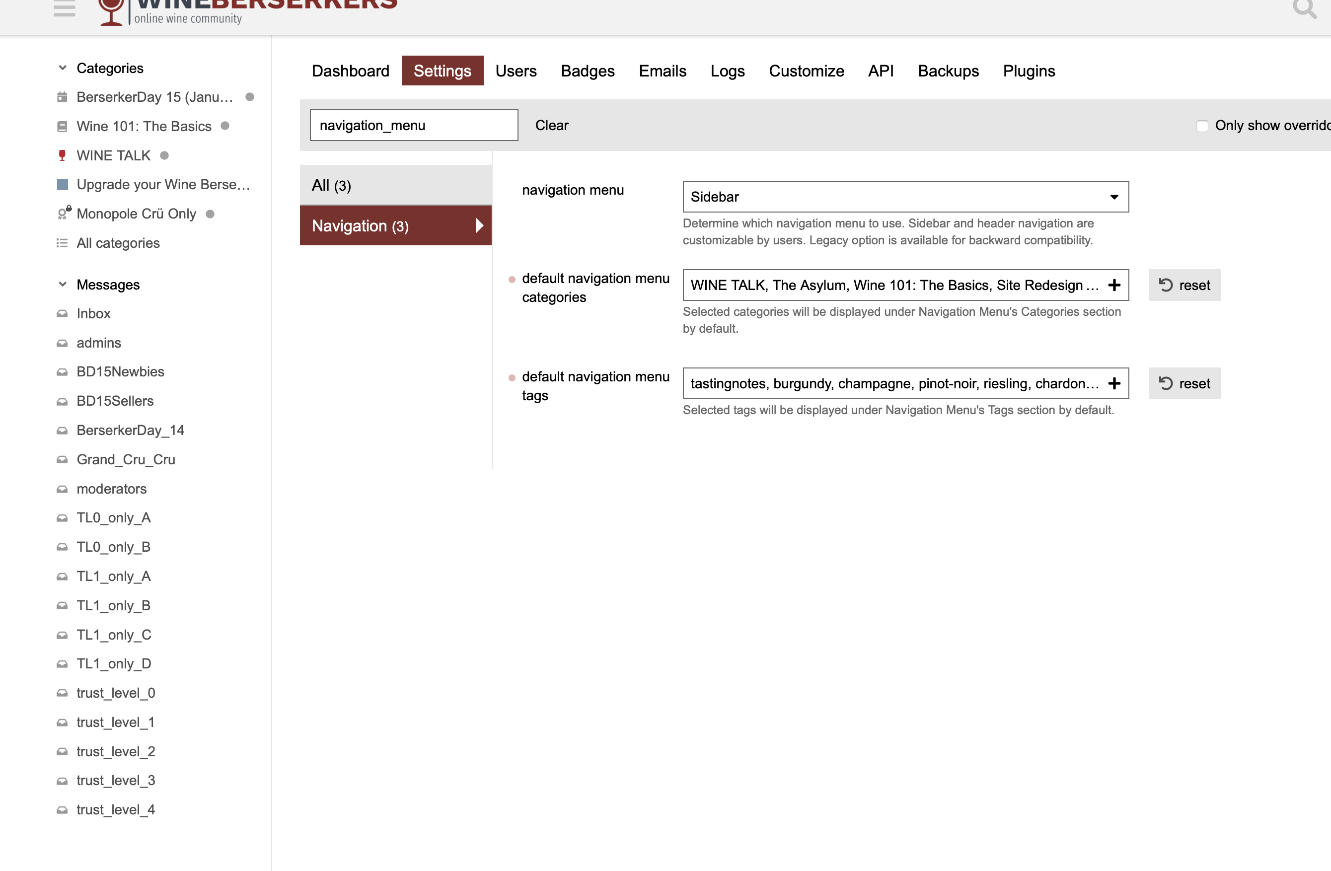Open the Inbox messages link
The image size is (1331, 871).
[93, 314]
